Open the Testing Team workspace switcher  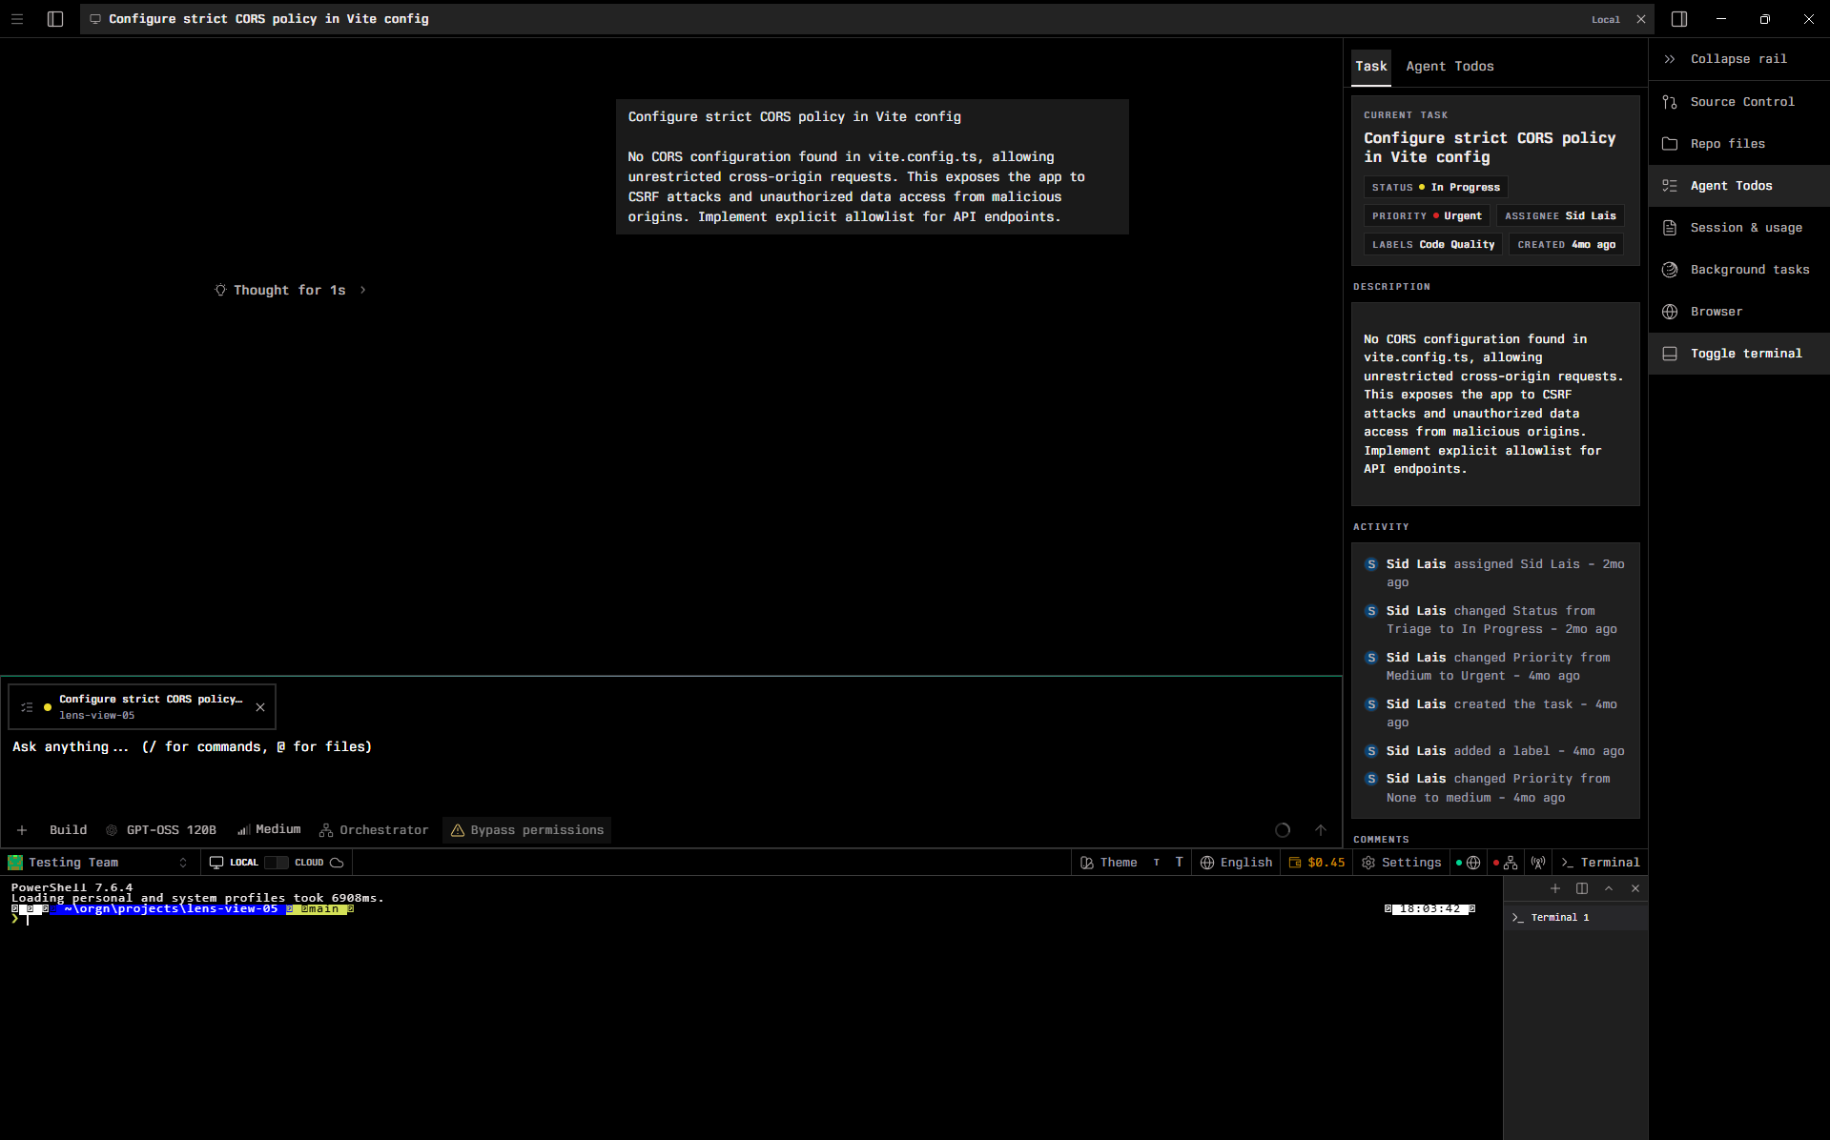tap(98, 863)
